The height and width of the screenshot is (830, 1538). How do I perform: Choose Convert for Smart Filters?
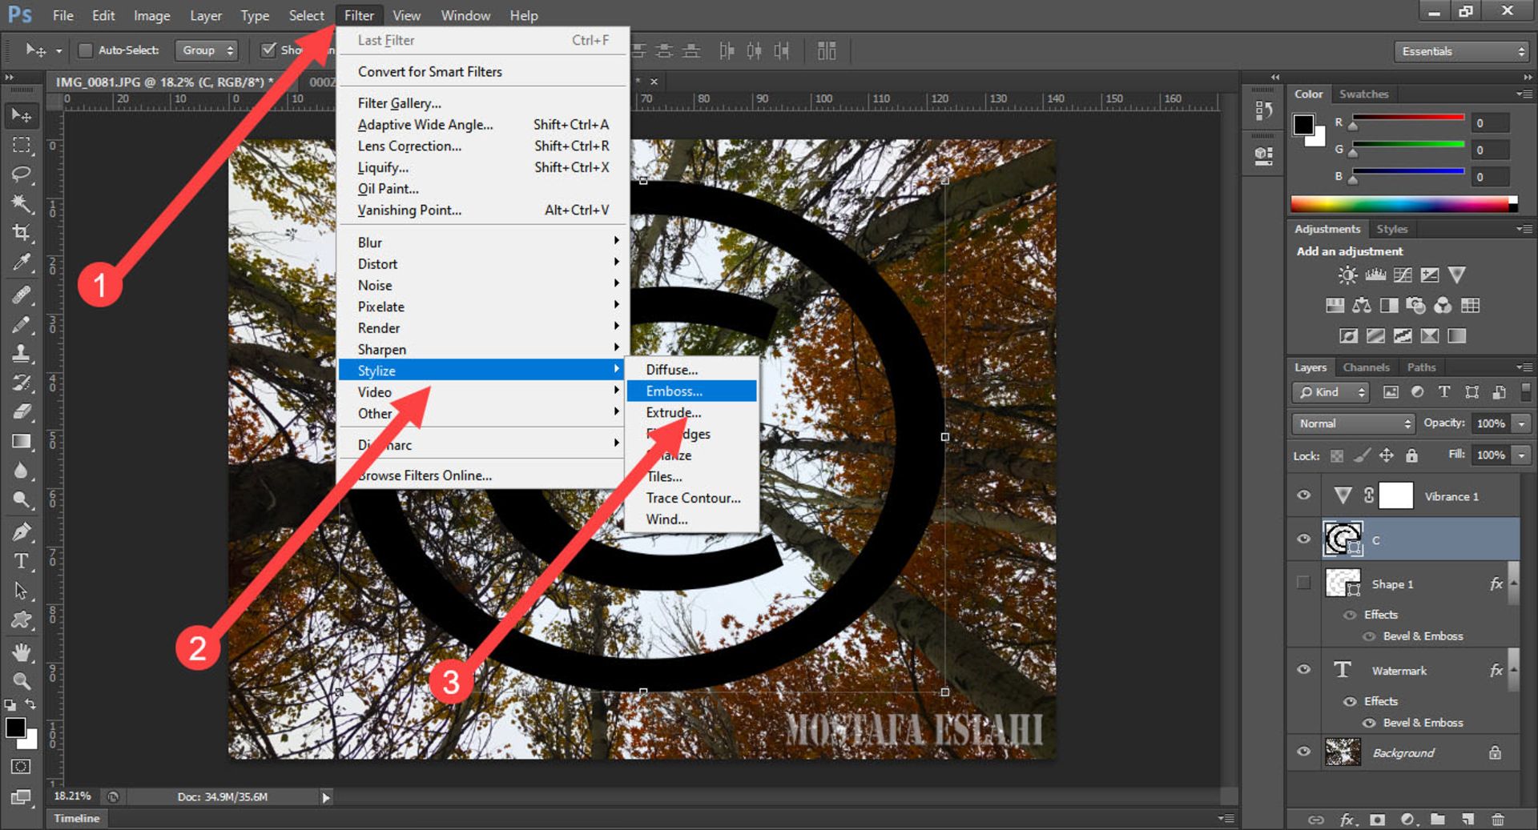point(481,71)
